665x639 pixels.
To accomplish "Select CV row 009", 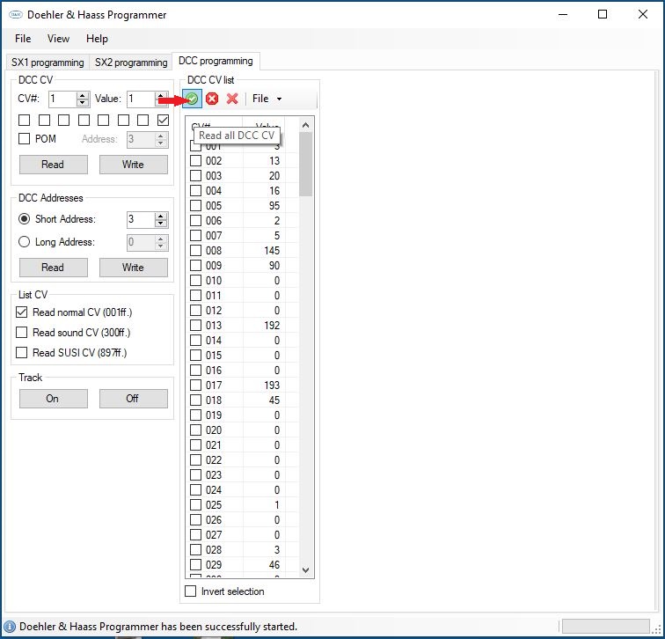I will (x=243, y=266).
